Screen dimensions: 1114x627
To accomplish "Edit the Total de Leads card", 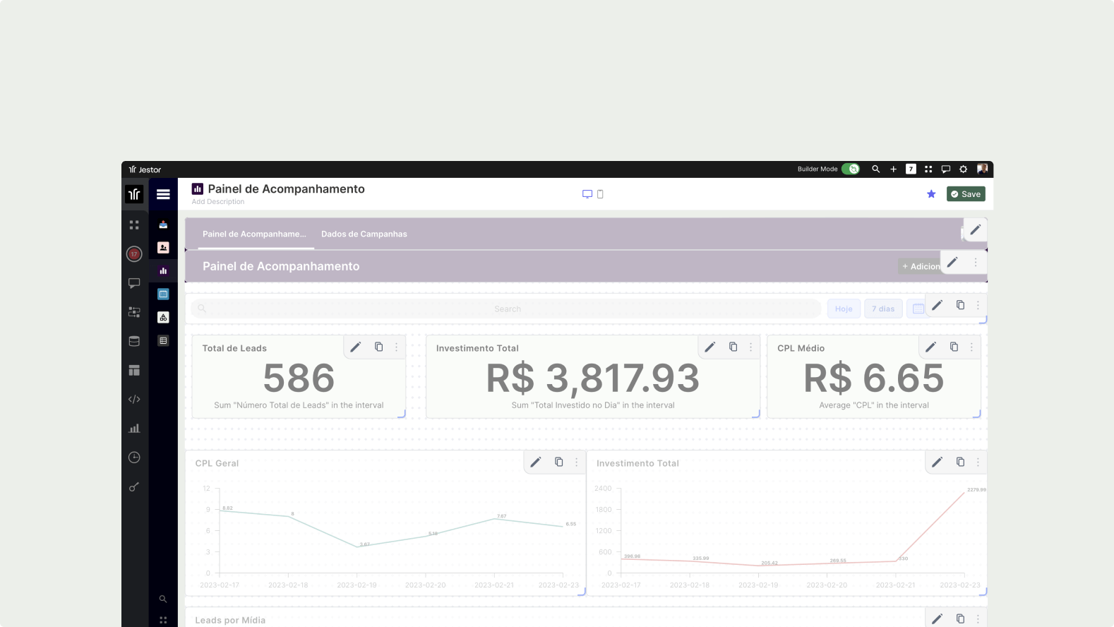I will pos(356,347).
